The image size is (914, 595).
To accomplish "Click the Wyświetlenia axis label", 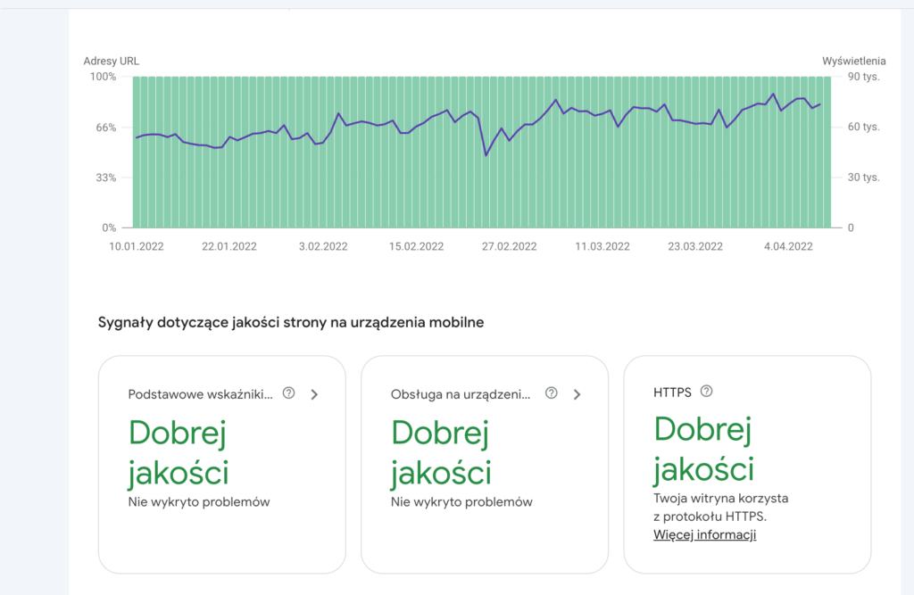I will [x=853, y=62].
